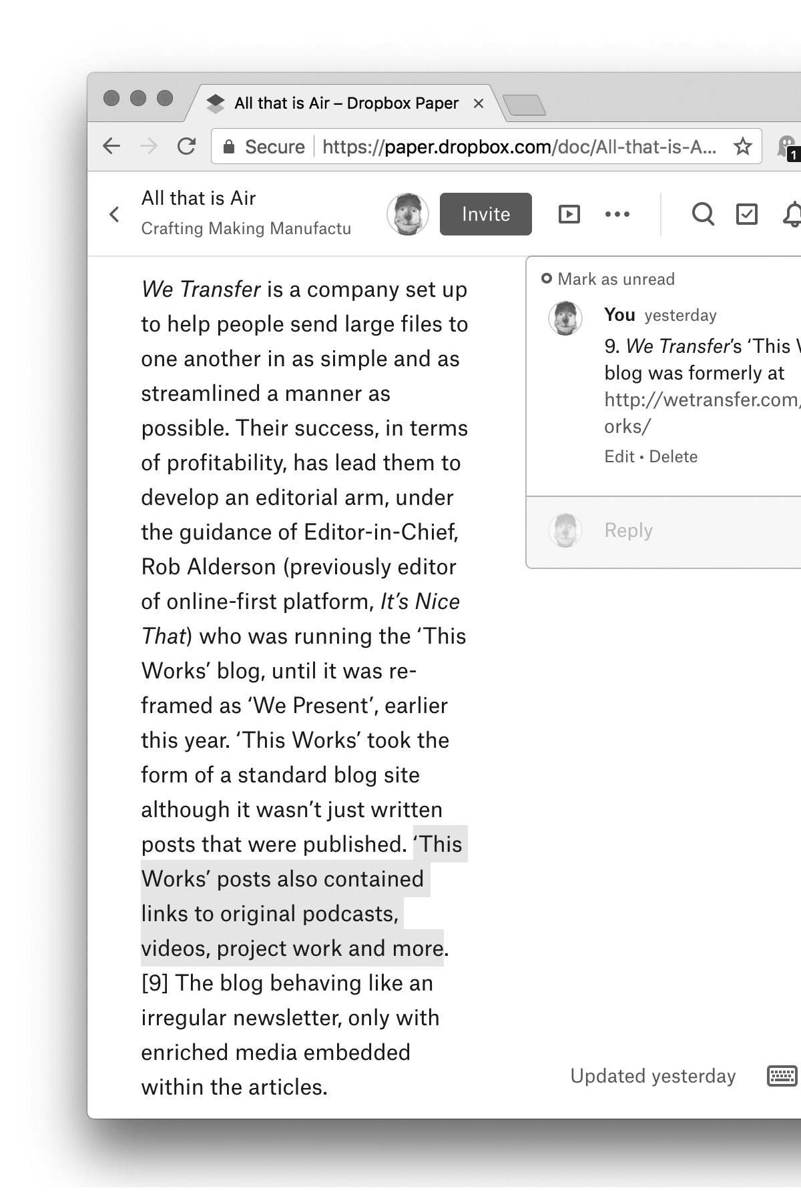The width and height of the screenshot is (801, 1200).
Task: Click the italic We Transfer text in the paragraph
Action: pyautogui.click(x=201, y=289)
